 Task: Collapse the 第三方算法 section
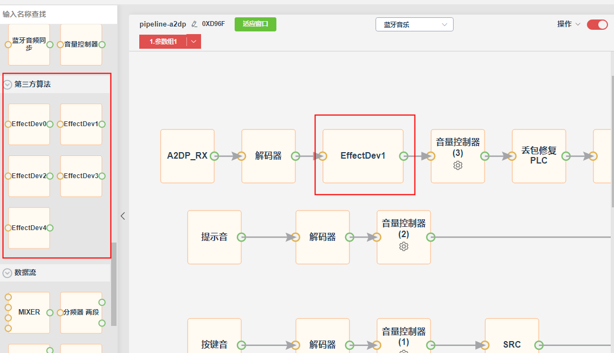click(x=8, y=84)
